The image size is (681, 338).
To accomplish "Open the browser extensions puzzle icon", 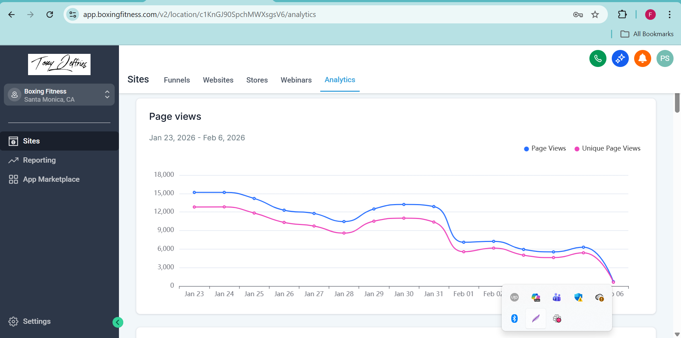I will click(622, 15).
